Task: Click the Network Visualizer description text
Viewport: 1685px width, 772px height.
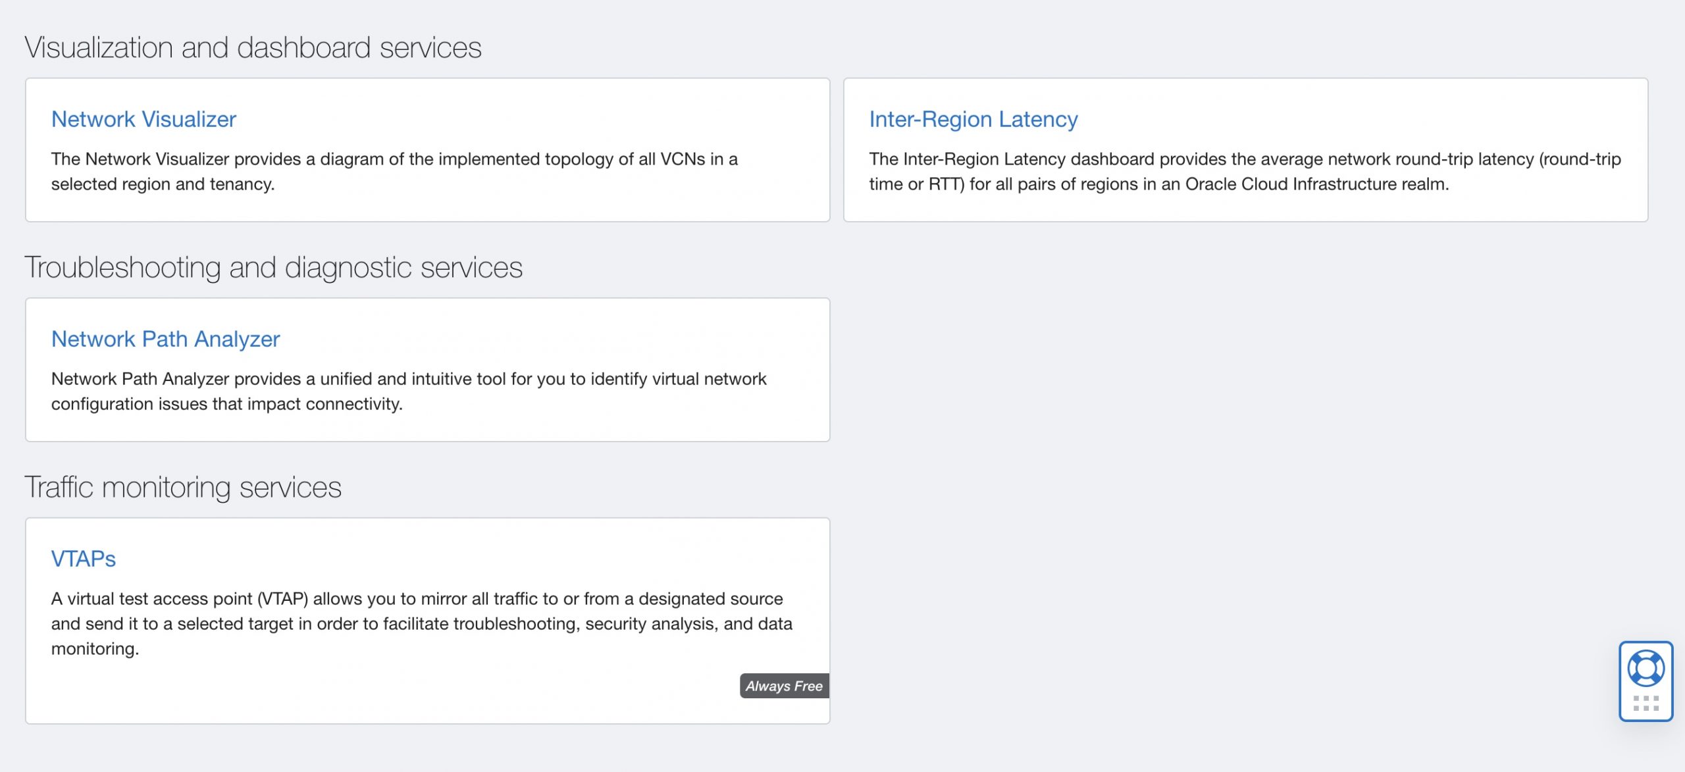Action: pos(395,170)
